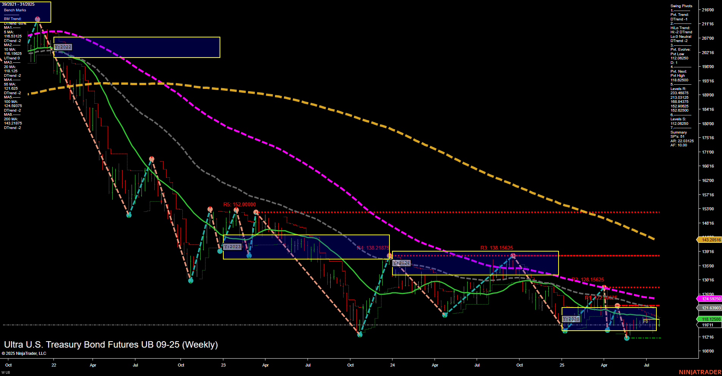
Task: Click the 216'00 price axis label
Action: (708, 10)
